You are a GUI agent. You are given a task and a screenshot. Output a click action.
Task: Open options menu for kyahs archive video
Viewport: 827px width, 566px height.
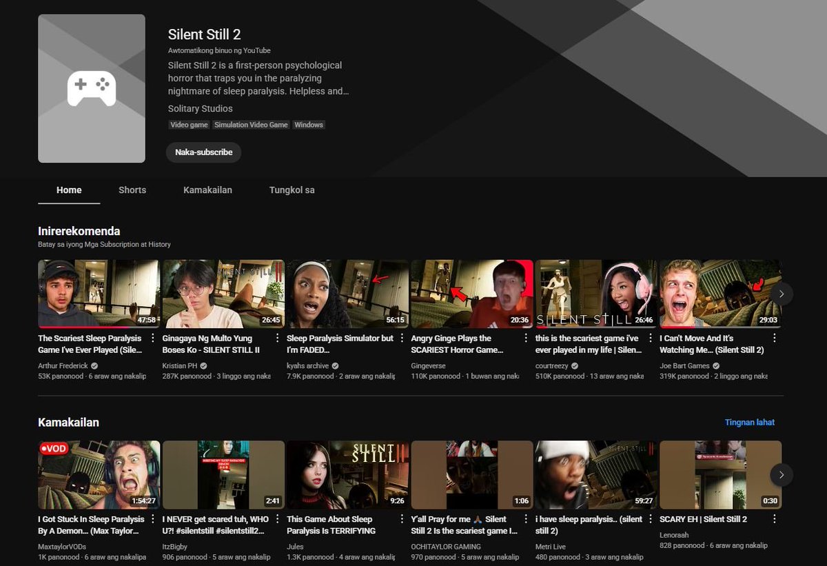402,338
